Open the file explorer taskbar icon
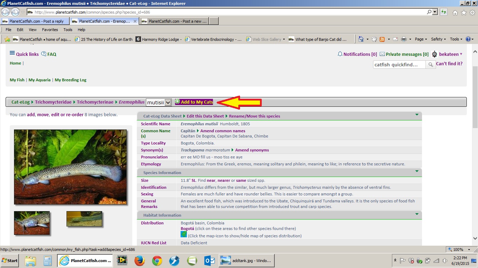 pos(30,260)
